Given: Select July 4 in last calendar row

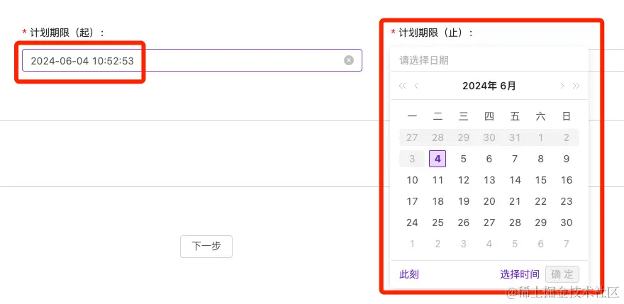Looking at the screenshot, I should [x=489, y=244].
